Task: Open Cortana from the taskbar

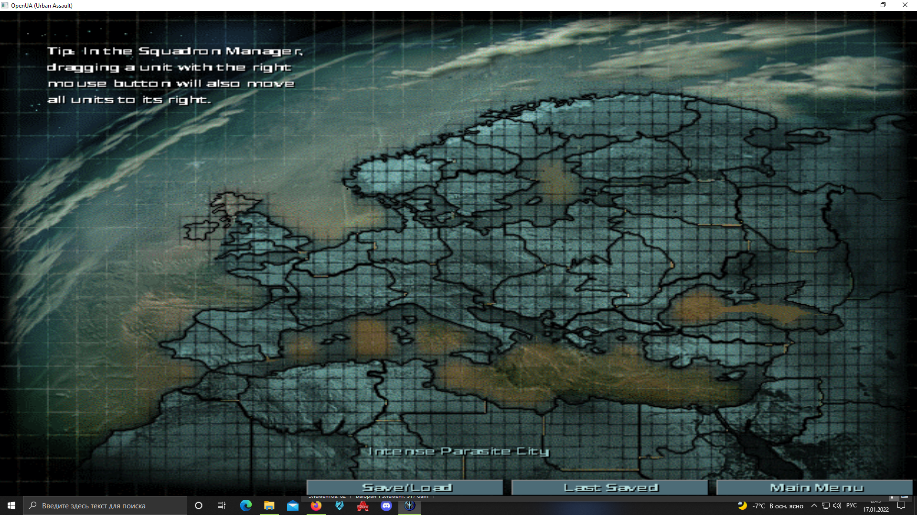Action: [x=199, y=505]
